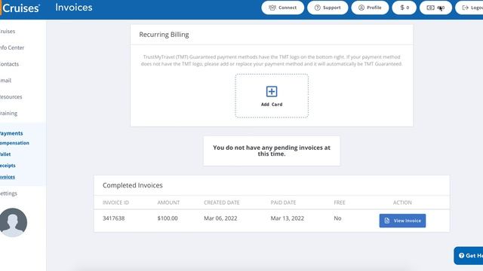The image size is (483, 271).
Task: Click the Cruises logo
Action: click(20, 8)
